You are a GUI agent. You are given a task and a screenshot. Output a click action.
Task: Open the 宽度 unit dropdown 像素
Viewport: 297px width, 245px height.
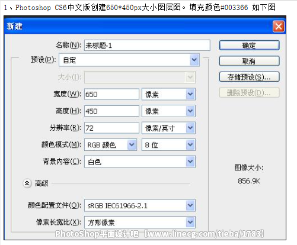(x=168, y=94)
